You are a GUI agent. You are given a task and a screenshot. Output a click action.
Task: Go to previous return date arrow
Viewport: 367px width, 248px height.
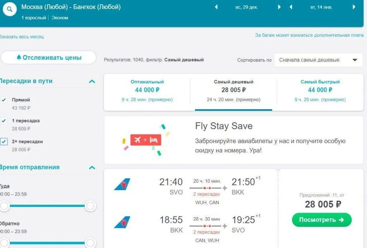pos(291,7)
